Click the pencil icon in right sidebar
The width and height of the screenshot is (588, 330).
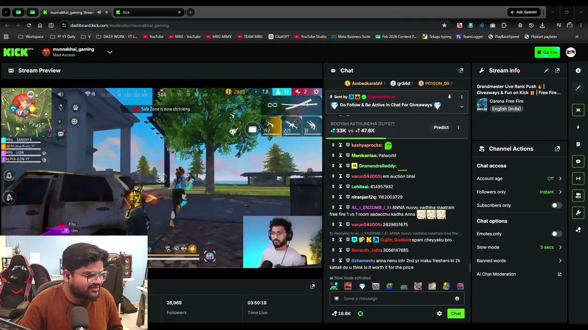point(578,88)
